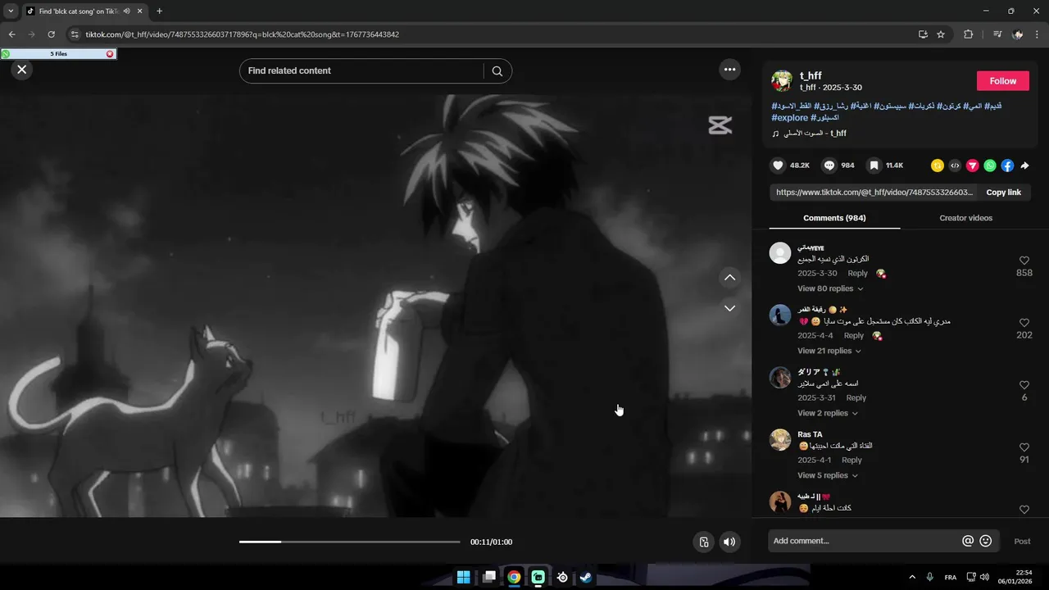Open Ras TA's profile picture
Viewport: 1049px width, 590px height.
pyautogui.click(x=780, y=440)
